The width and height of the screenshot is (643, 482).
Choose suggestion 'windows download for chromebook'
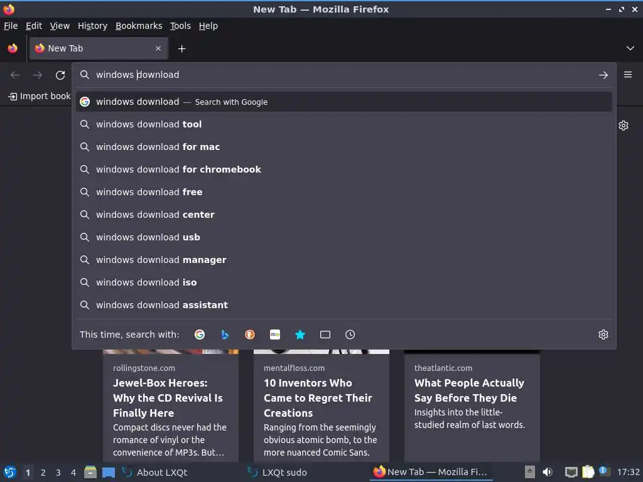[x=343, y=169]
